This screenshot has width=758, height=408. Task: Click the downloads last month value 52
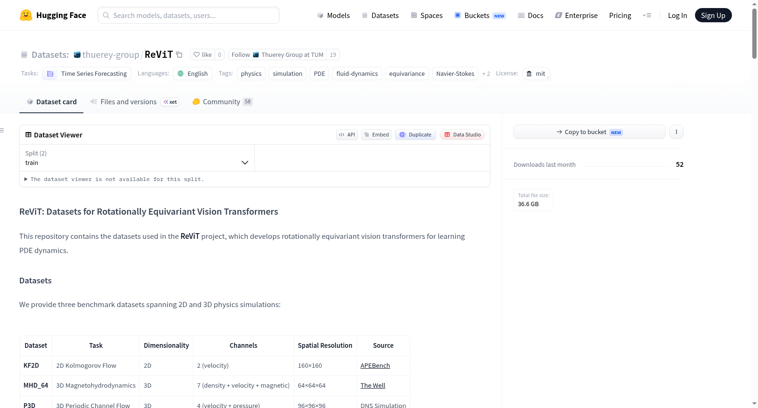tap(680, 164)
